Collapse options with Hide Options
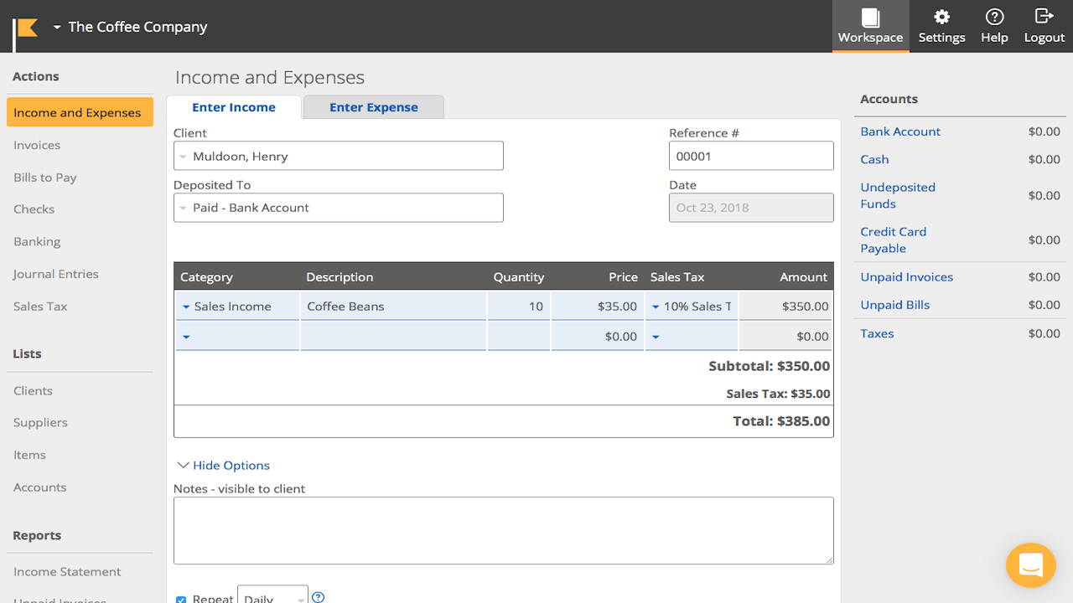The width and height of the screenshot is (1073, 603). click(x=224, y=466)
